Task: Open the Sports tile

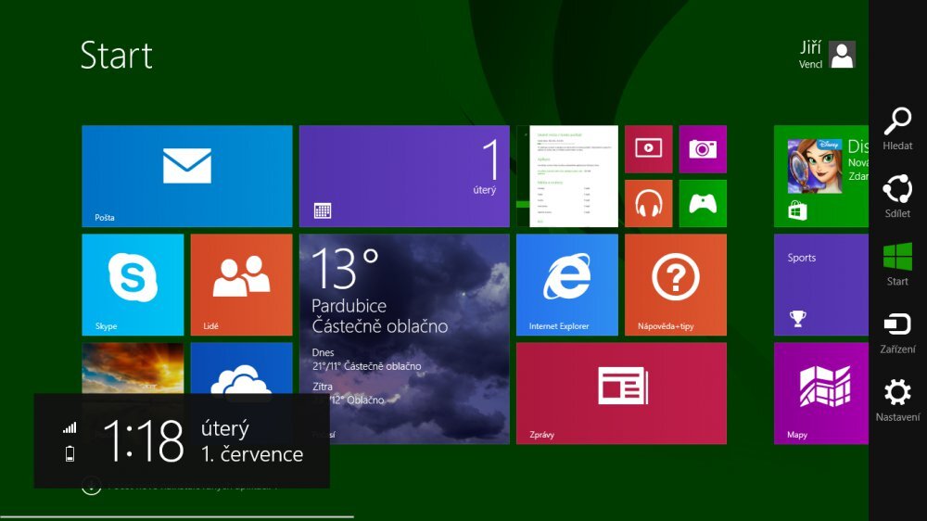Action: point(821,285)
